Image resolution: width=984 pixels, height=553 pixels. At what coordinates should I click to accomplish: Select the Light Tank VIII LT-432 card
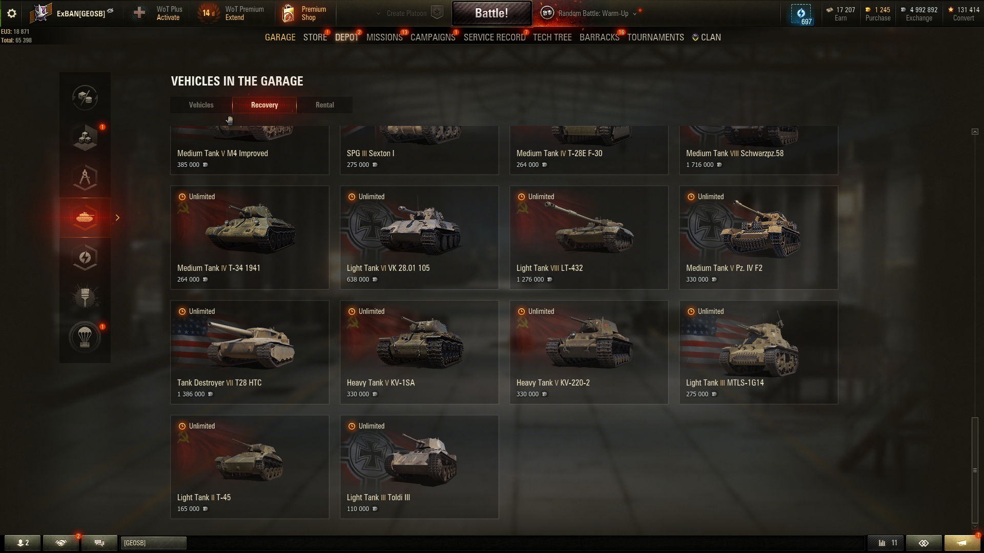tap(589, 238)
